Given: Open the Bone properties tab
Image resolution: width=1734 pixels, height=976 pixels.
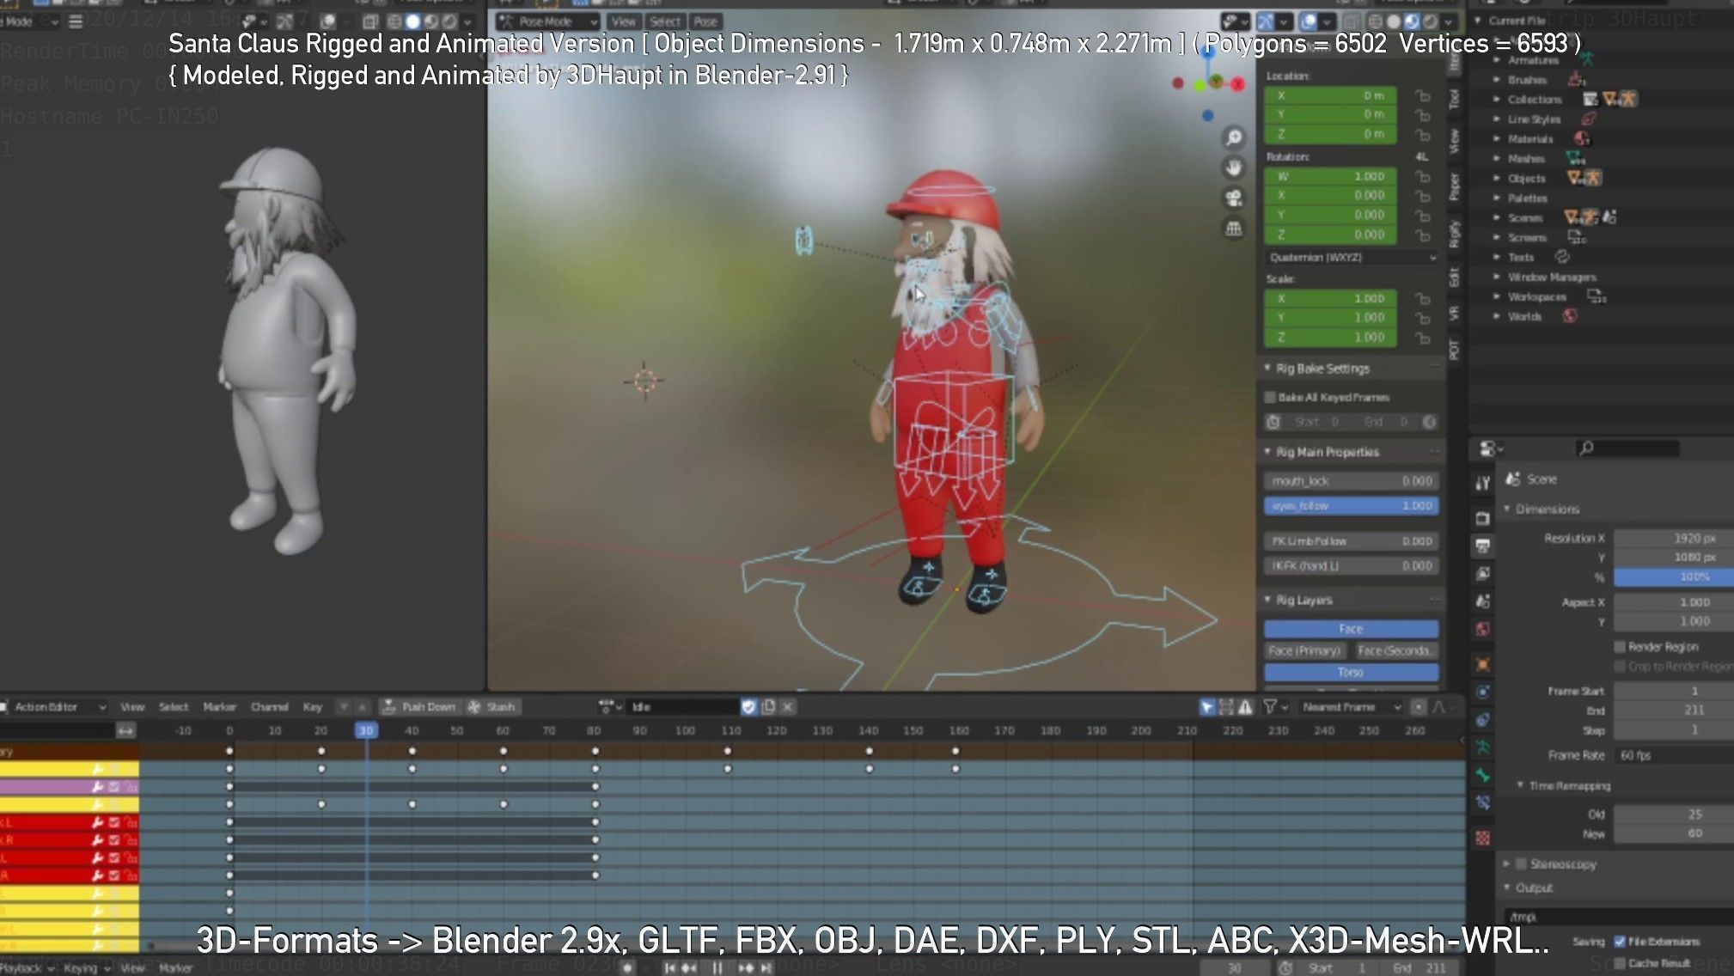Looking at the screenshot, I should pyautogui.click(x=1482, y=775).
